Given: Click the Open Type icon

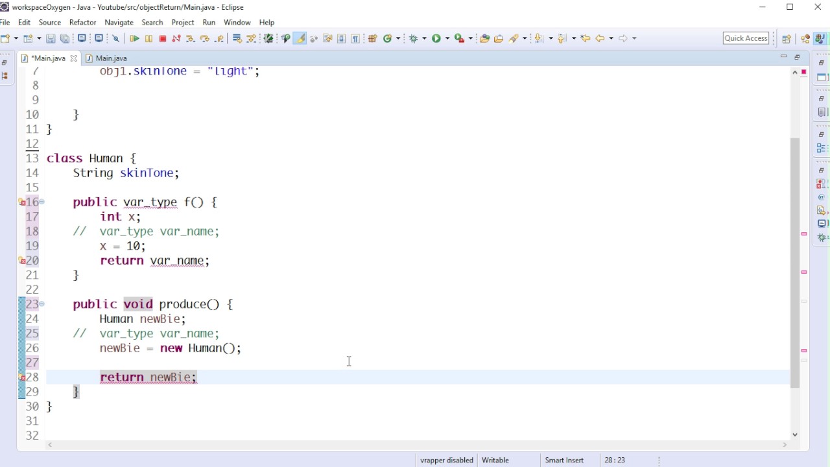Looking at the screenshot, I should click(x=484, y=38).
